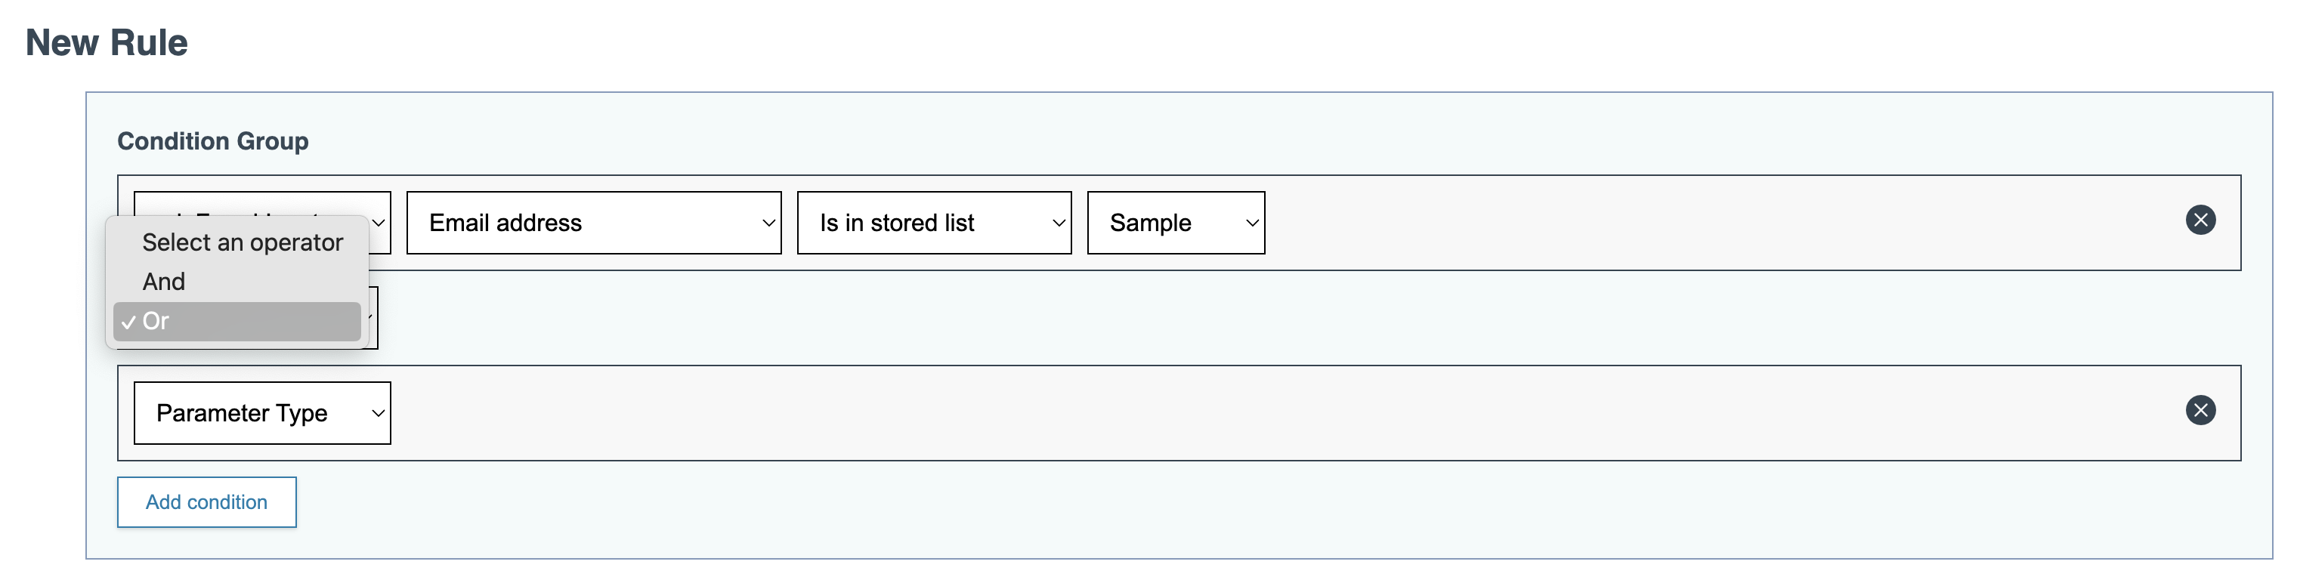Click the chevron of the partially covered first dropdown

[x=379, y=223]
